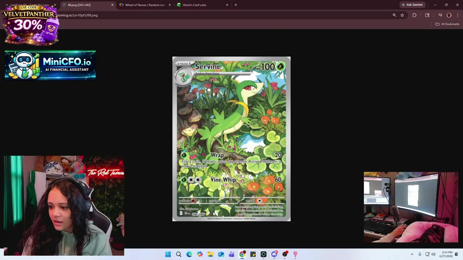Image resolution: width=463 pixels, height=260 pixels.
Task: Open the Windows Start menu
Action: [x=168, y=254]
